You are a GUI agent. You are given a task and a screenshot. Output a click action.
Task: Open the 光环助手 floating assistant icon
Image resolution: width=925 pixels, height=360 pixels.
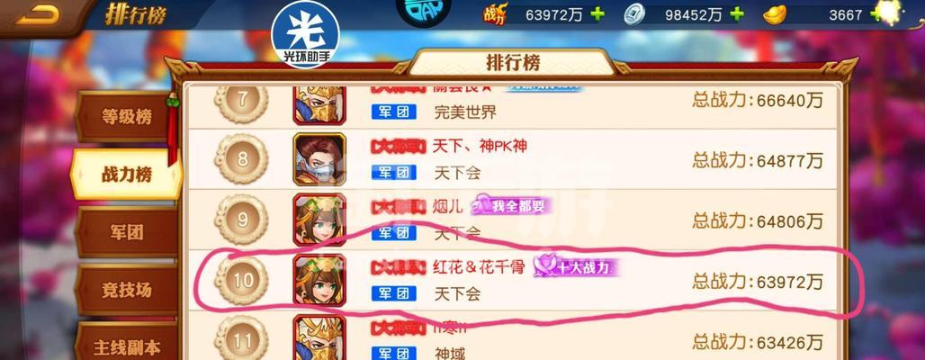click(x=305, y=33)
